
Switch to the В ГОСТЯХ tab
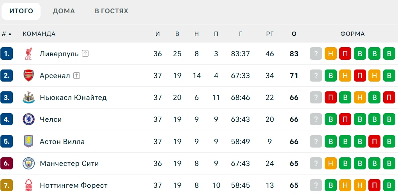point(111,11)
